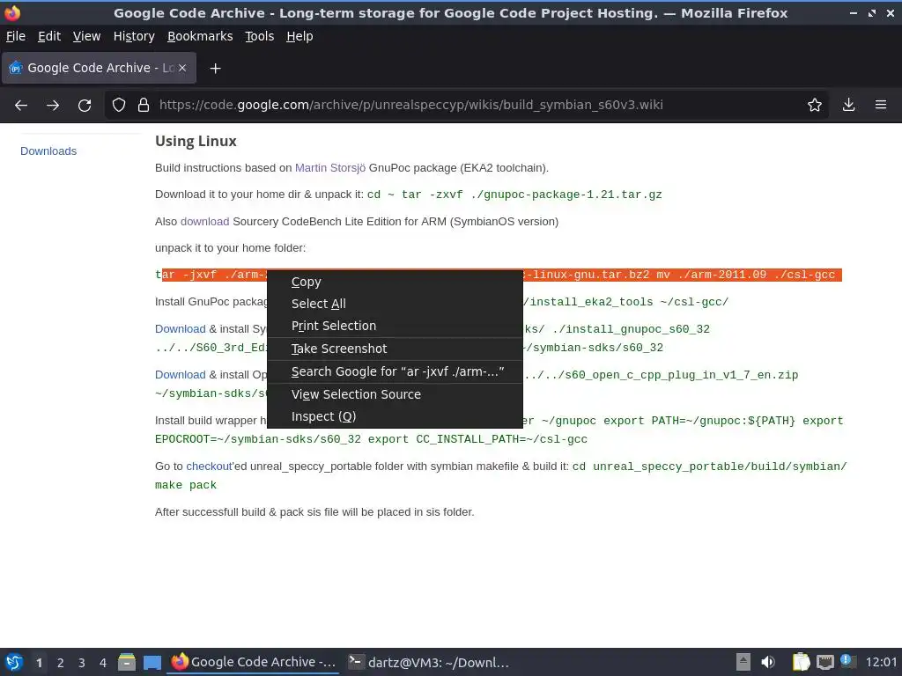The height and width of the screenshot is (676, 902).
Task: Open the Firefox hamburger application menu
Action: [x=881, y=105]
